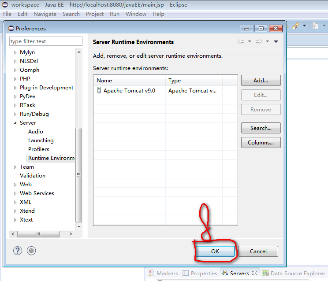Open the Window menu

pyautogui.click(x=136, y=14)
